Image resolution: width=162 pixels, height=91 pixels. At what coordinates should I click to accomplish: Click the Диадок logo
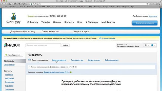12,45
